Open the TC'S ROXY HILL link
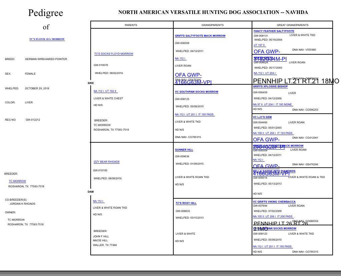This screenshot has width=341, height=276. tap(186, 203)
